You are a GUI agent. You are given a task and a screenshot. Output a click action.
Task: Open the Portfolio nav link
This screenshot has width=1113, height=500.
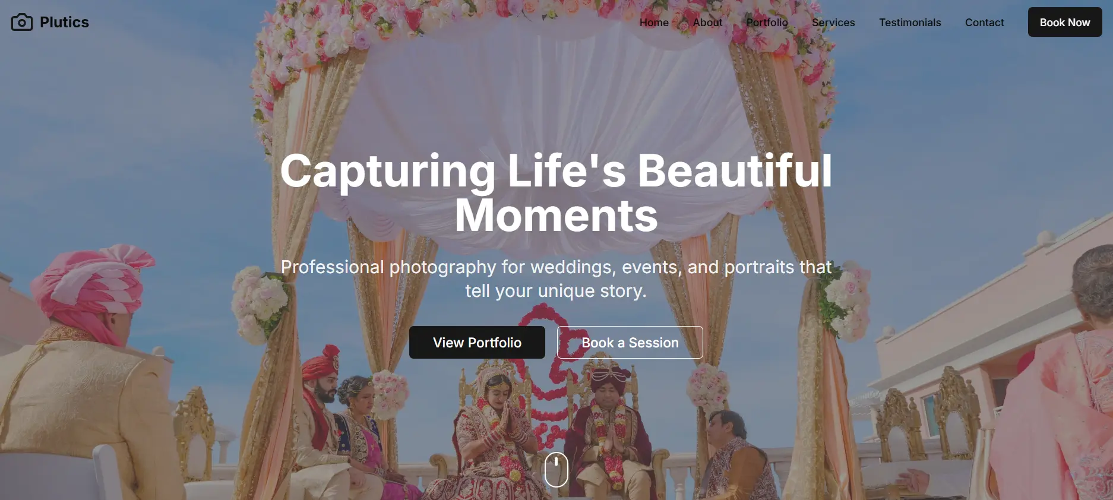pyautogui.click(x=767, y=23)
